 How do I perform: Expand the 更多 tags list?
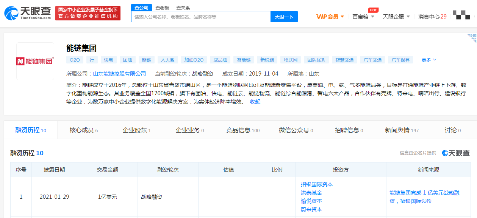(429, 60)
